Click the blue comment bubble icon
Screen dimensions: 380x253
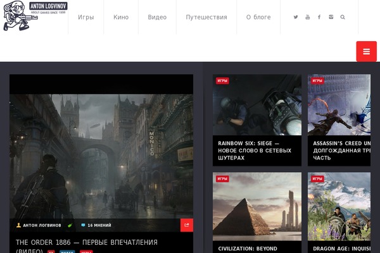pyautogui.click(x=83, y=225)
